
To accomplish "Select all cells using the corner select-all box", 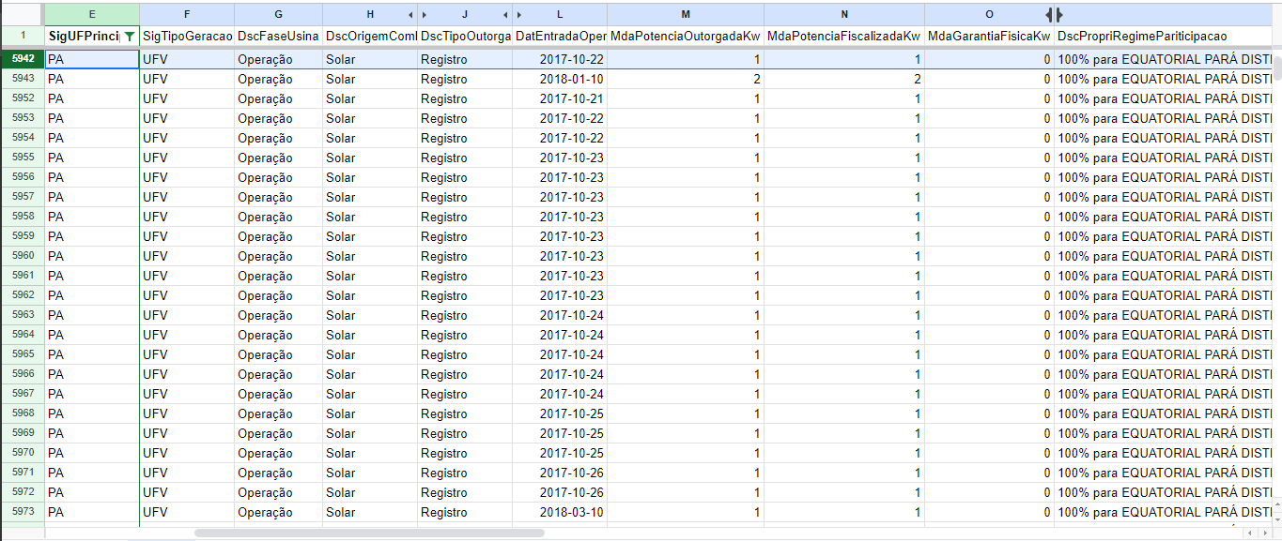I will coord(23,14).
